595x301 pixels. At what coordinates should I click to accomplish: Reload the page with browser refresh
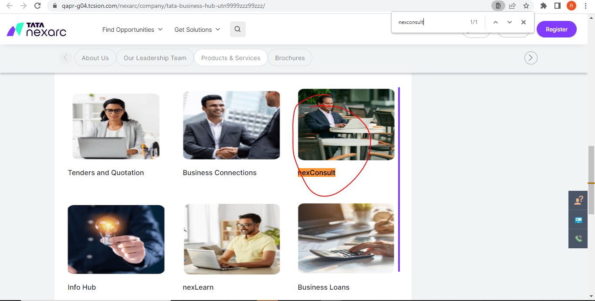37,6
